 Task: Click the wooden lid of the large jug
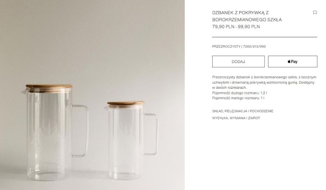[x=49, y=87]
